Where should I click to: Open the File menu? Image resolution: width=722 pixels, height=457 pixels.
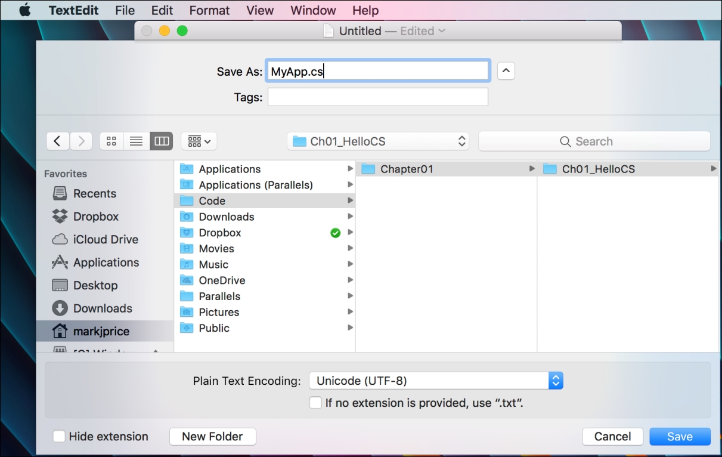pyautogui.click(x=125, y=10)
